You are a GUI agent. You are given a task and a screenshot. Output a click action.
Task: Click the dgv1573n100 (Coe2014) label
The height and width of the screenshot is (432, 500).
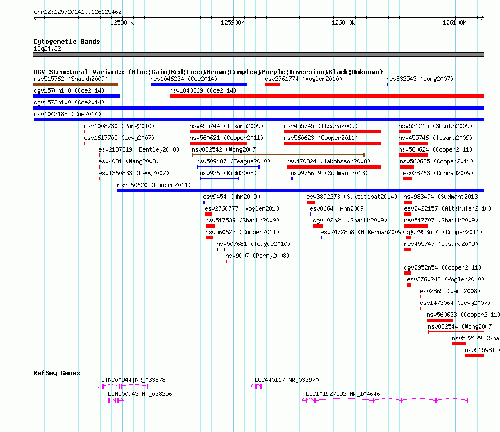[69, 102]
